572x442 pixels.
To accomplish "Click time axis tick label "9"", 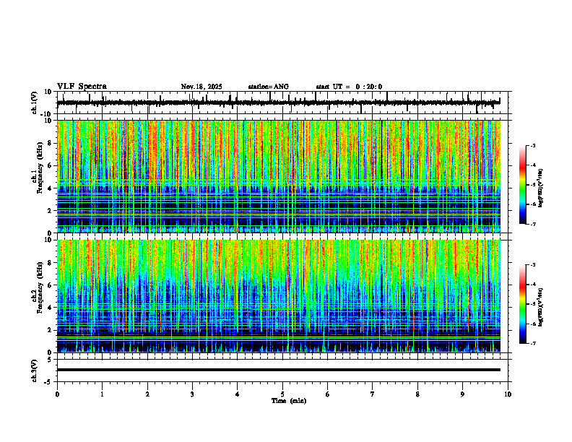I will [462, 394].
